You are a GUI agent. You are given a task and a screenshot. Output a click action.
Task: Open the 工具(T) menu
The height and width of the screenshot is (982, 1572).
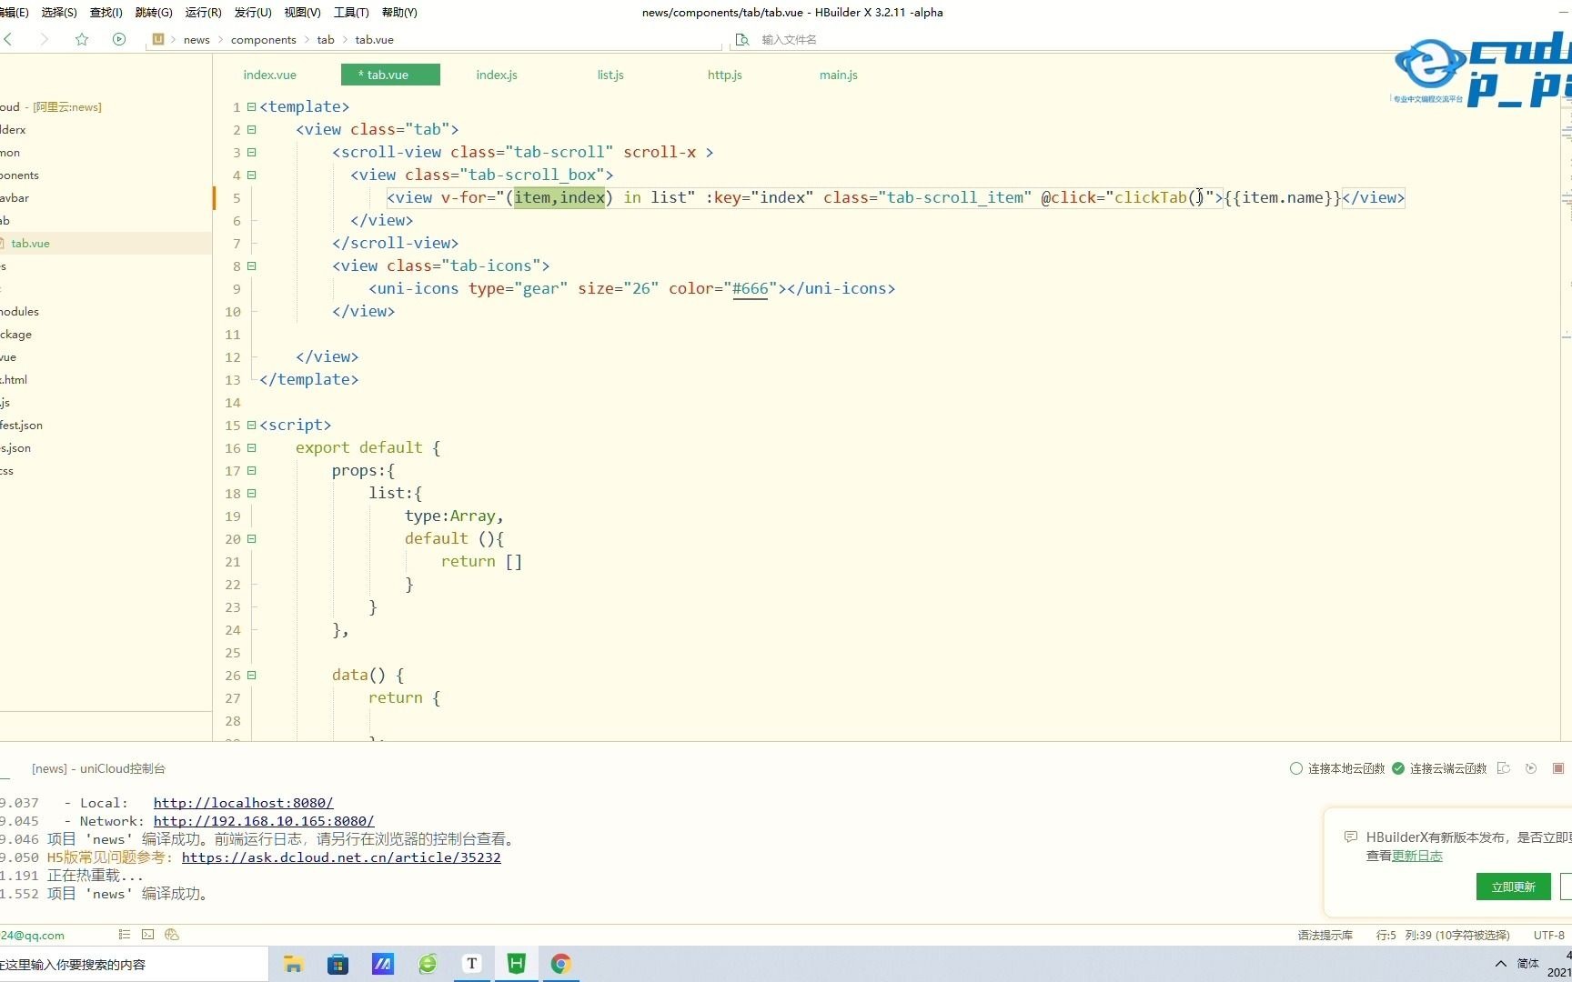coord(351,13)
